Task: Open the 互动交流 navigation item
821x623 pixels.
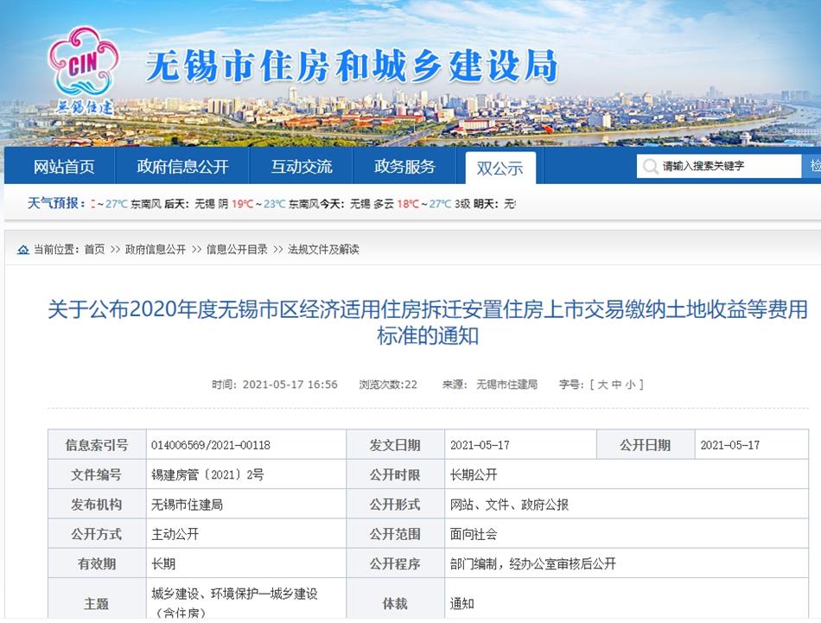Action: click(300, 167)
